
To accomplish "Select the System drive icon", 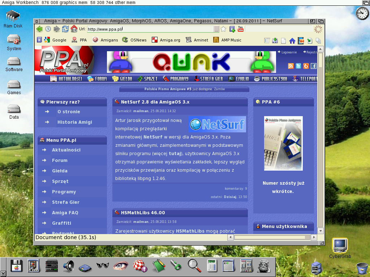I will (14, 43).
